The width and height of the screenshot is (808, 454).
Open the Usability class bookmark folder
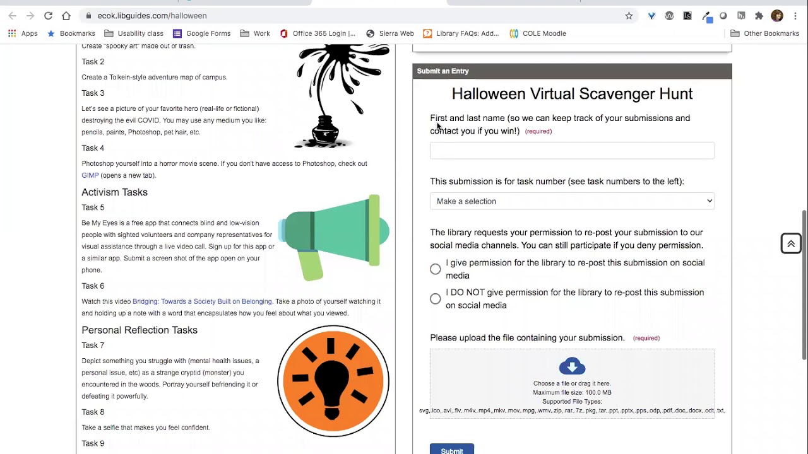coord(134,33)
